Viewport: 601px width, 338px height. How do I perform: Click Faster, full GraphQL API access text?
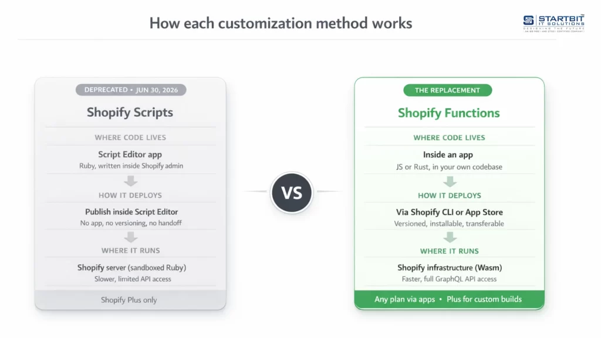pos(449,279)
